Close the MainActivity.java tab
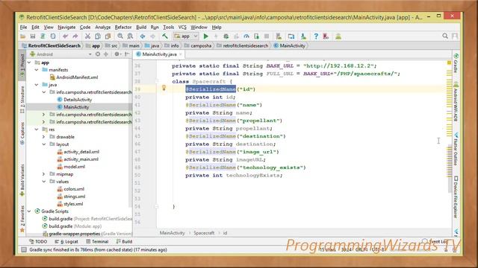The width and height of the screenshot is (478, 268). pyautogui.click(x=181, y=54)
